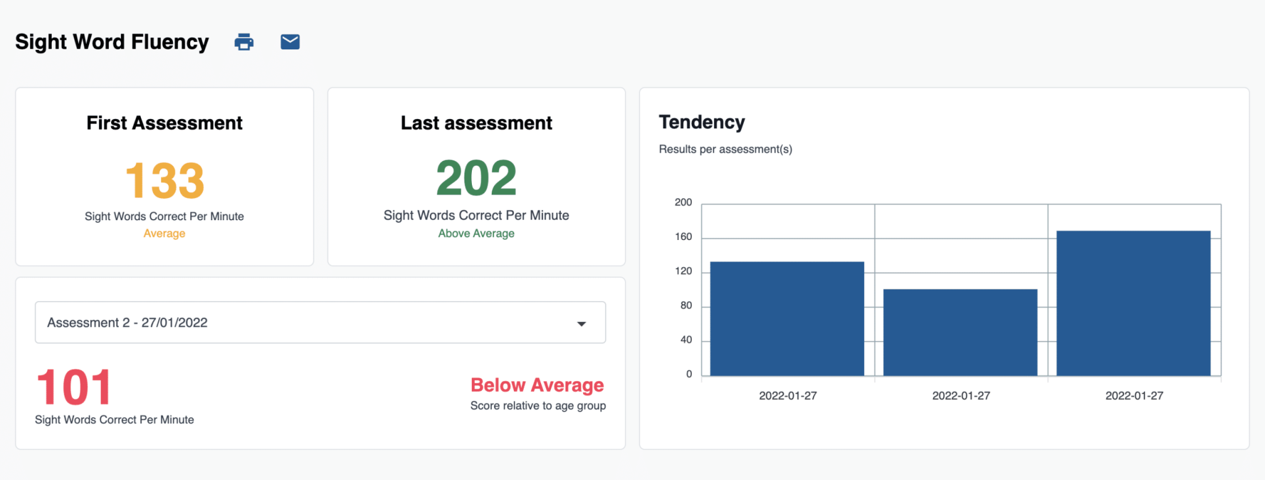
Task: Click the Last assessment heading
Action: click(476, 123)
